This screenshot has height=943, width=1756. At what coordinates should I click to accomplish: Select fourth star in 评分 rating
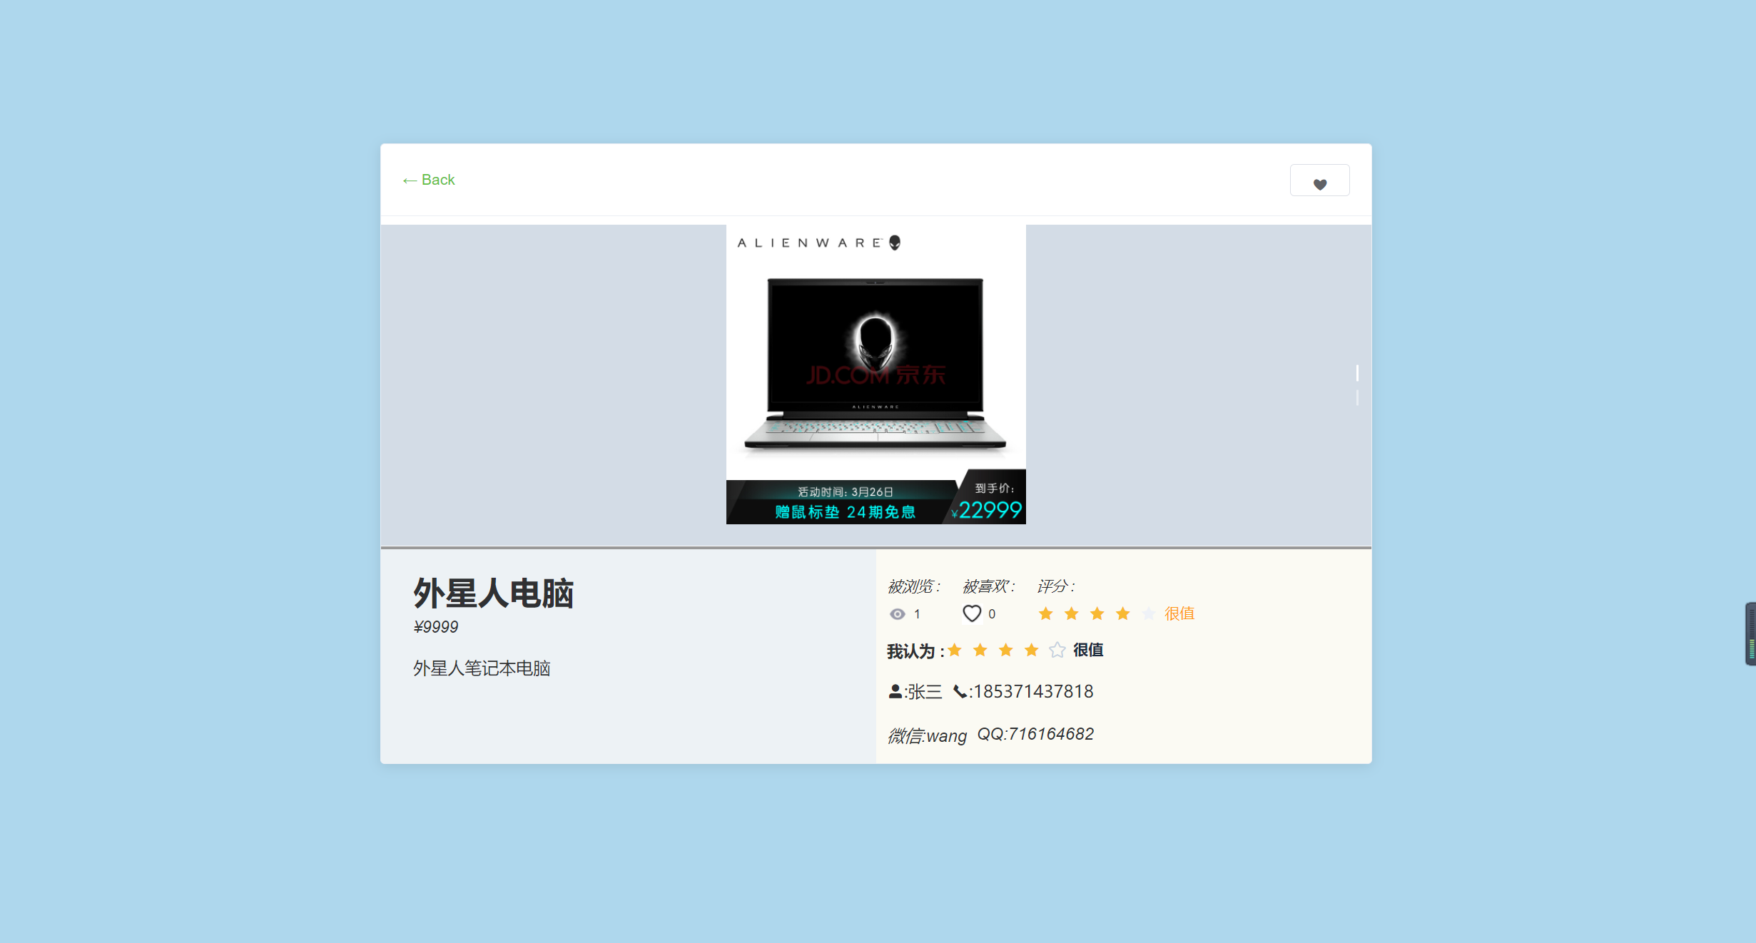coord(1123,613)
